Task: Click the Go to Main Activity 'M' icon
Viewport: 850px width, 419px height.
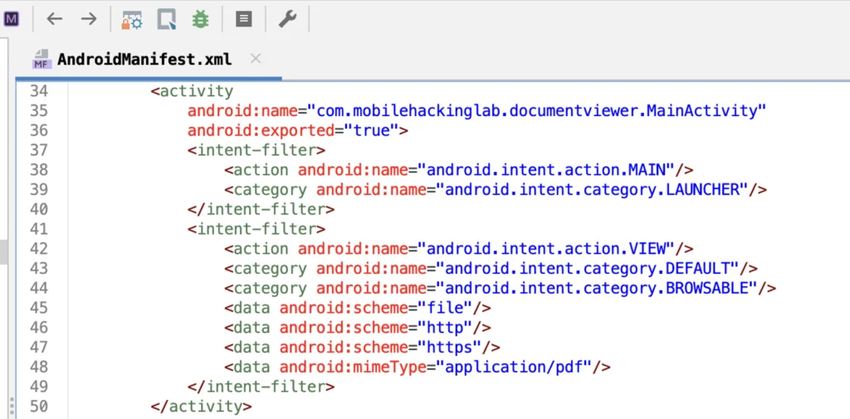Action: point(12,20)
